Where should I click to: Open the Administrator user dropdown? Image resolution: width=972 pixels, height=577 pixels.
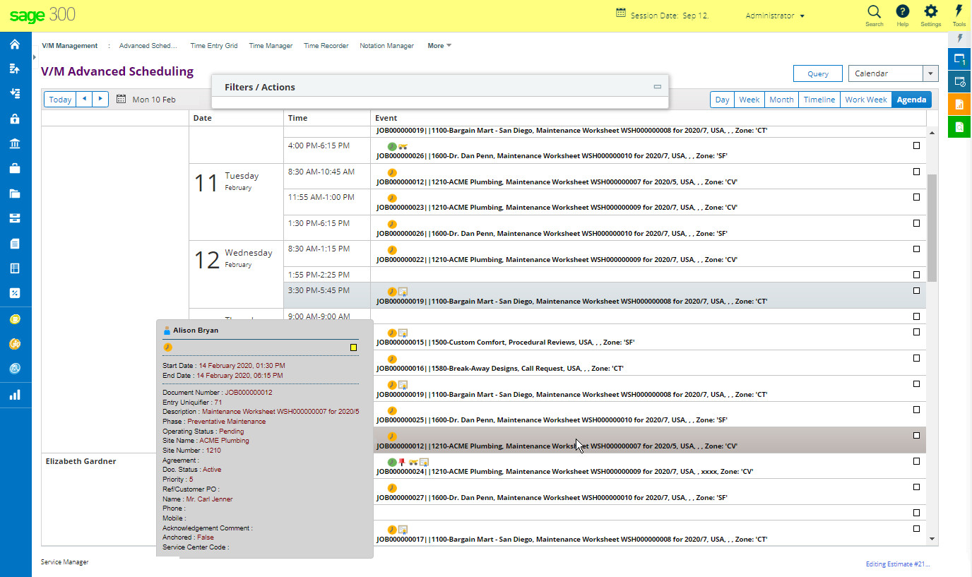tap(775, 16)
